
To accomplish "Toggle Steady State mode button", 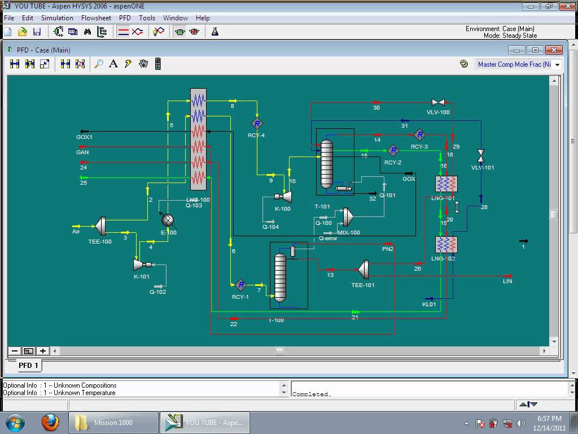I will tap(123, 32).
